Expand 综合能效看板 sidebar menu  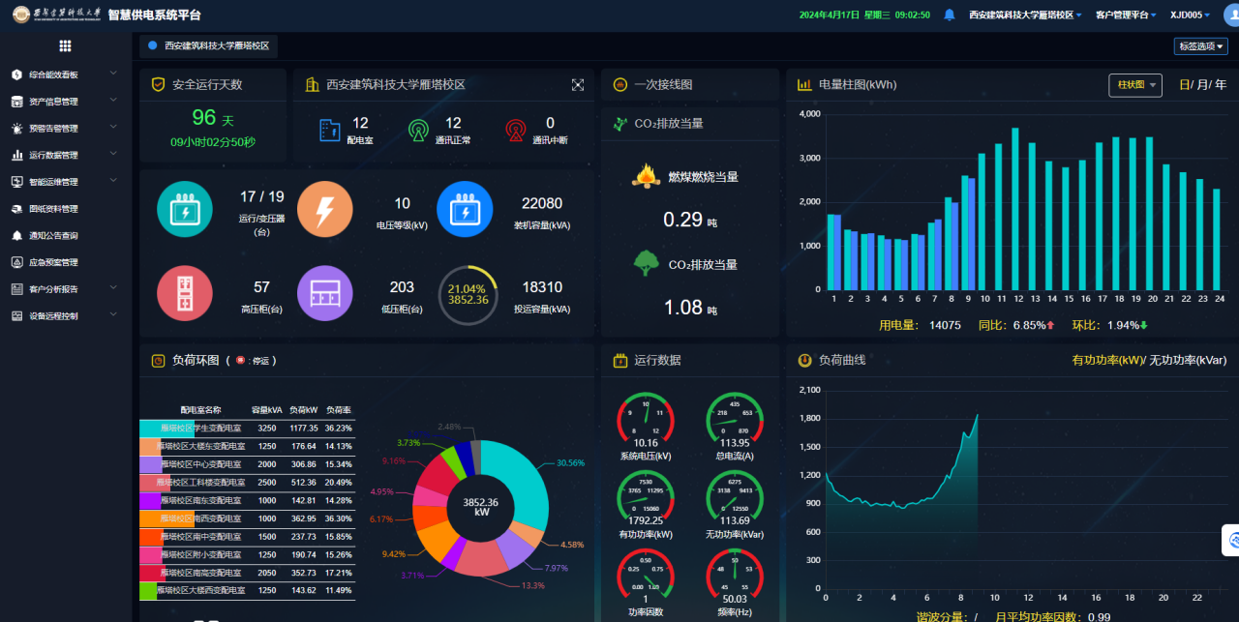[66, 74]
